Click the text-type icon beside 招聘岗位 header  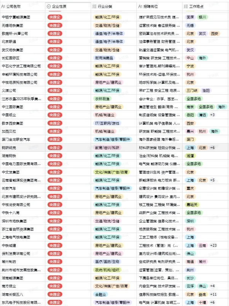(x=140, y=6)
